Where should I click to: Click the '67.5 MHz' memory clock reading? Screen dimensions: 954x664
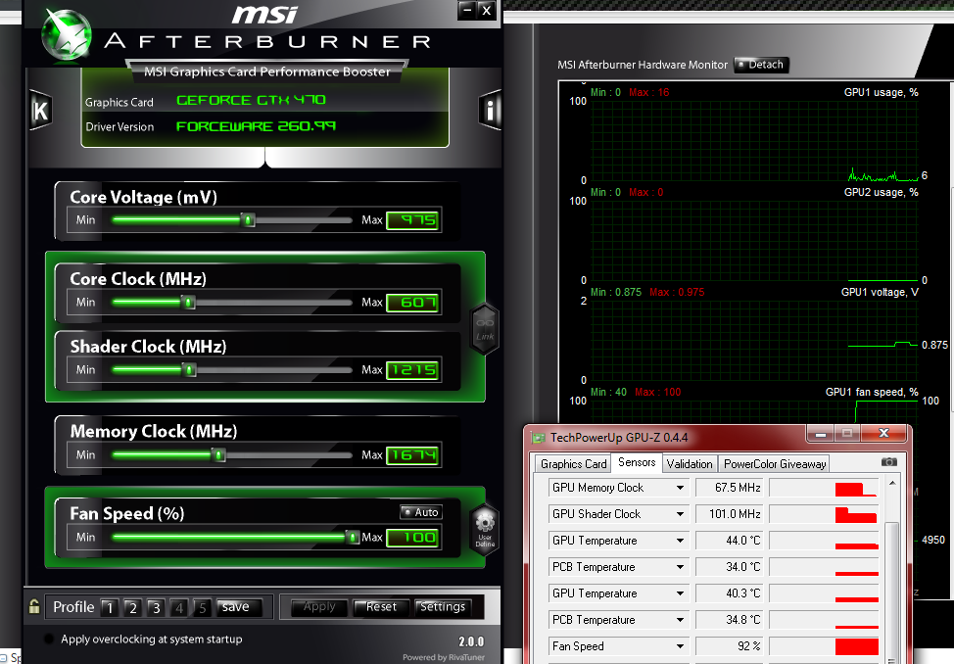click(738, 488)
